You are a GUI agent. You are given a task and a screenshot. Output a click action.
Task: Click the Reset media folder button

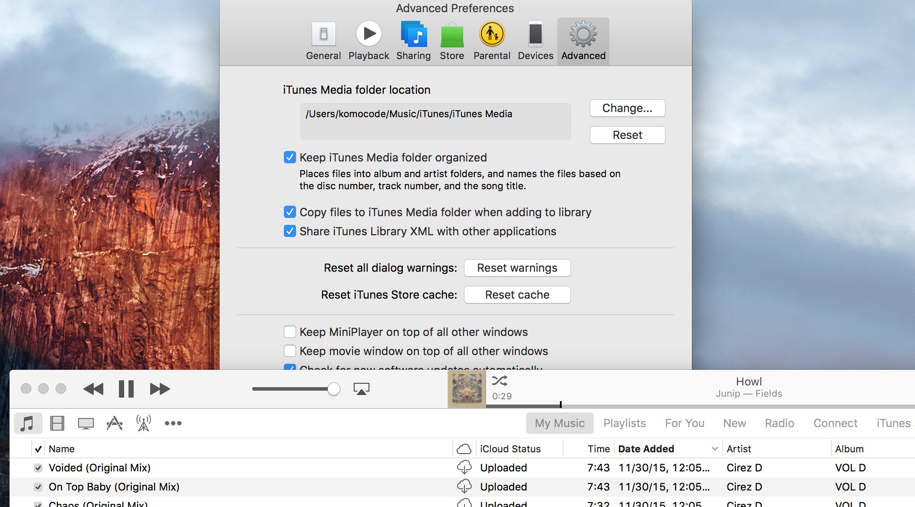pos(627,135)
